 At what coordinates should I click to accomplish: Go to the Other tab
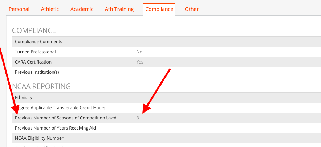tap(192, 9)
